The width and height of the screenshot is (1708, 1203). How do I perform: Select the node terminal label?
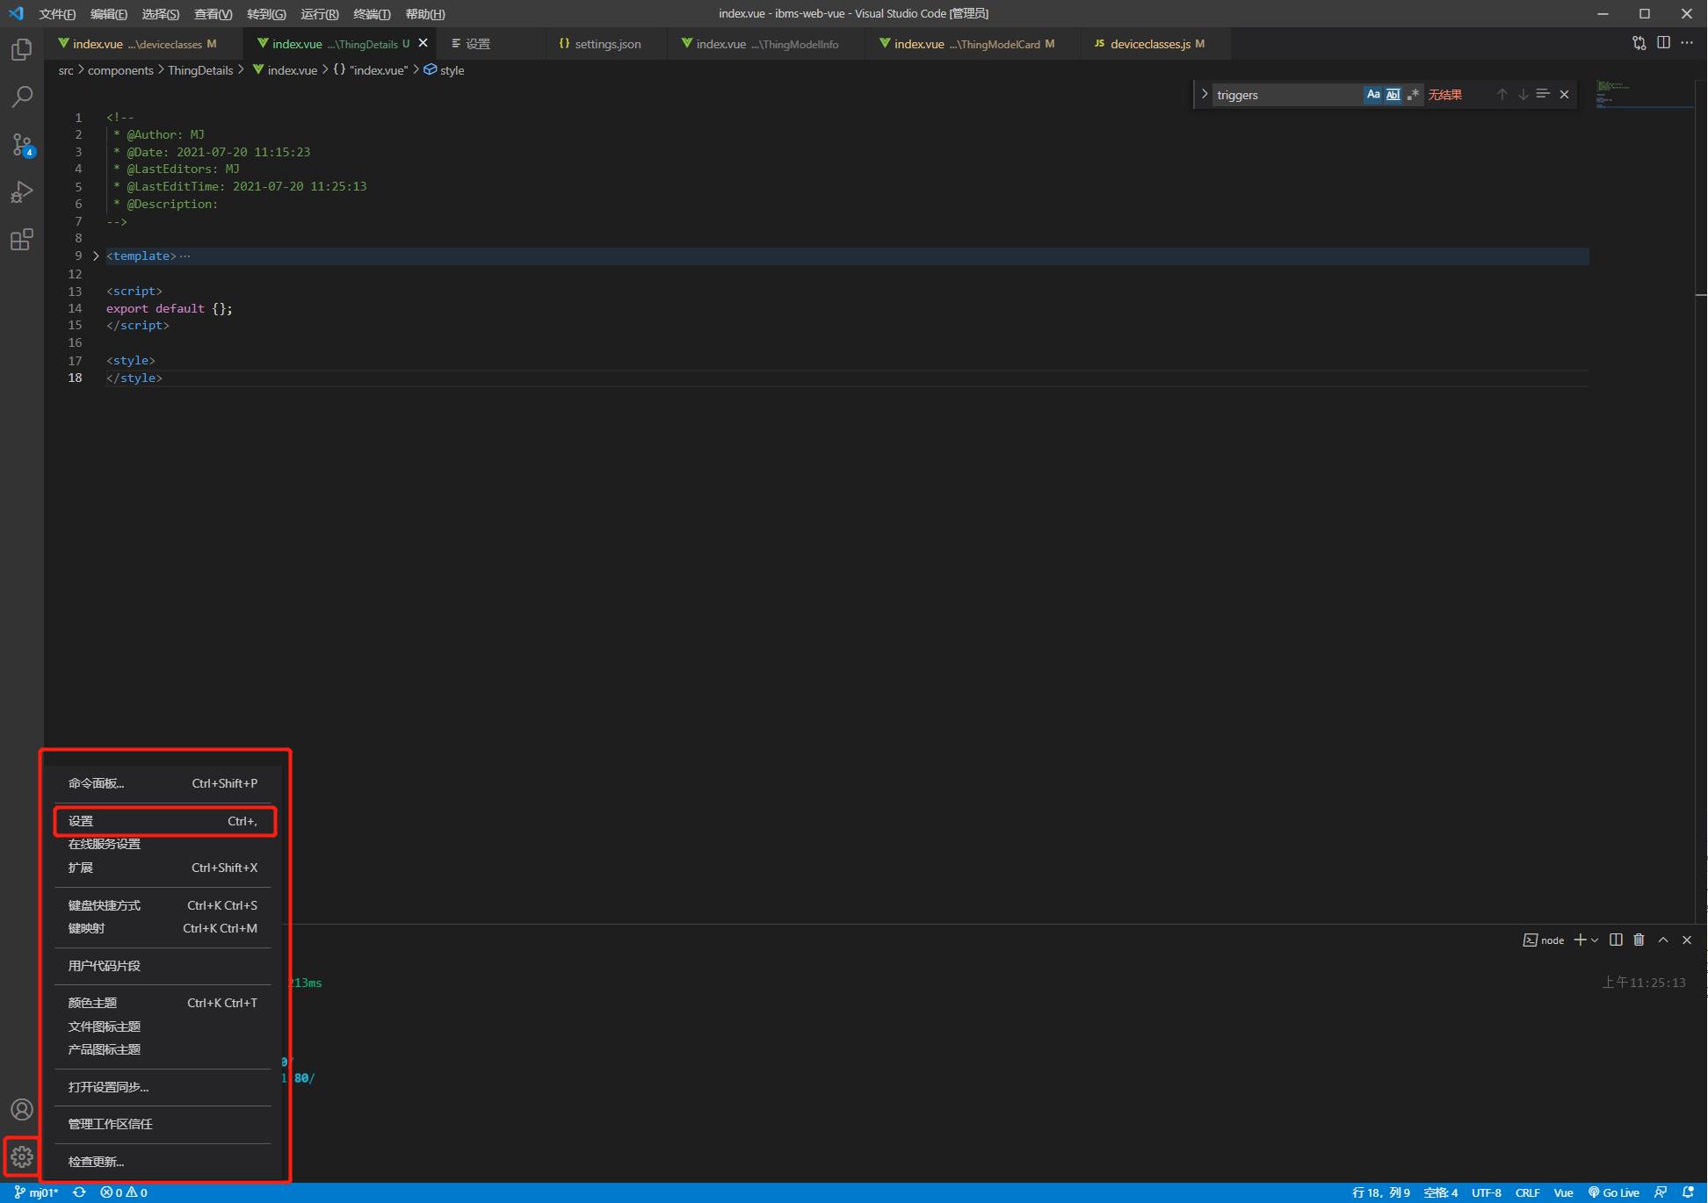(1544, 940)
